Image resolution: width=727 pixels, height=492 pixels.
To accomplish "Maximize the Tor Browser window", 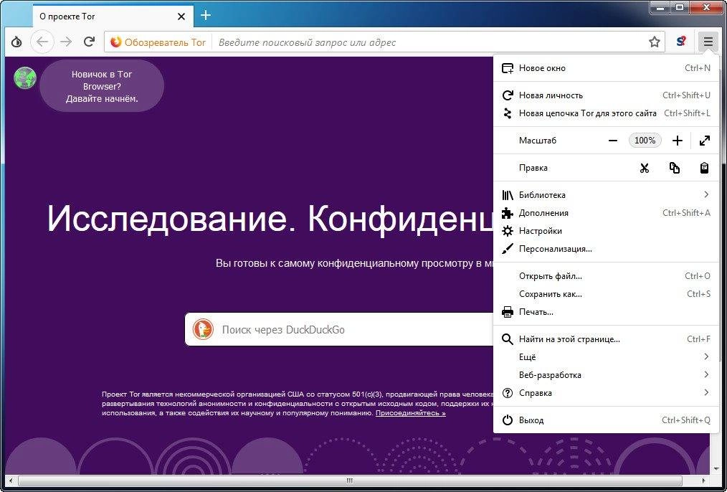I will point(680,6).
